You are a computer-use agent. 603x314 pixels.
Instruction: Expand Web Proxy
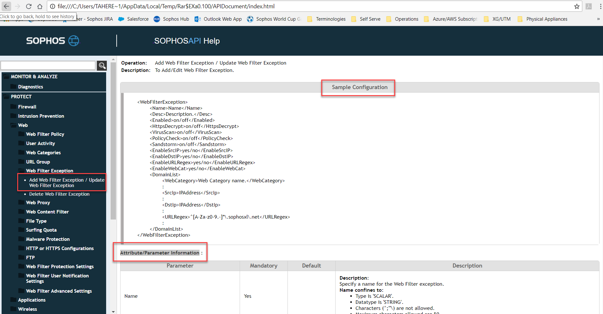[38, 203]
